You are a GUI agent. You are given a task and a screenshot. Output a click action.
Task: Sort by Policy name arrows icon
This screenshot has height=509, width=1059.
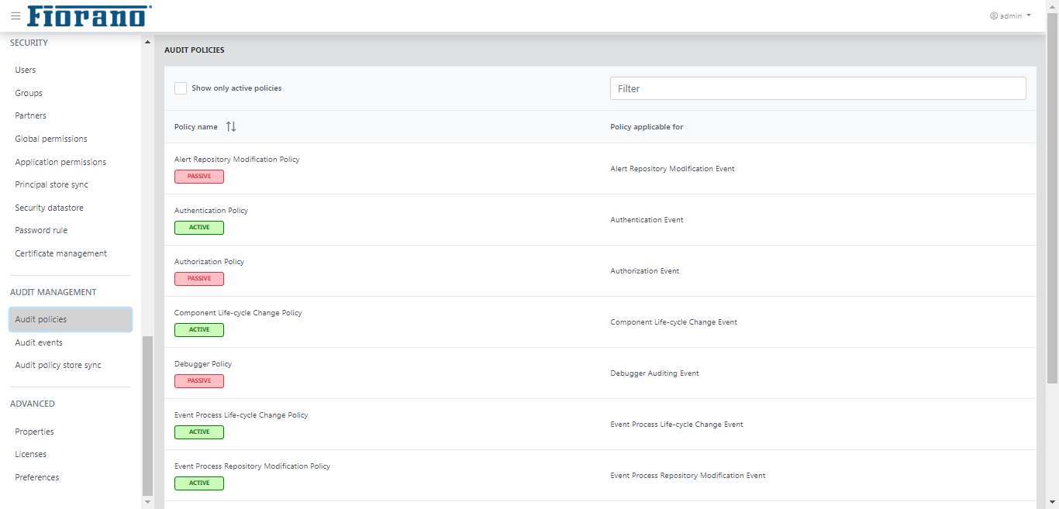coord(231,126)
